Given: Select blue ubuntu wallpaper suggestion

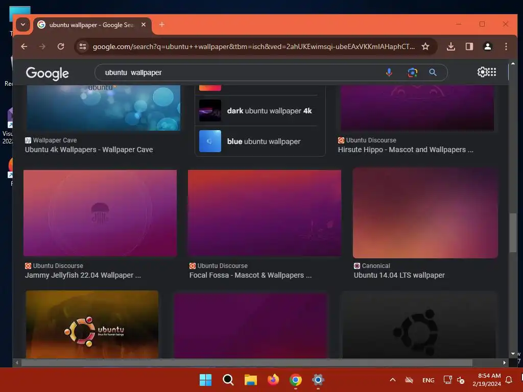Looking at the screenshot, I should [x=256, y=141].
